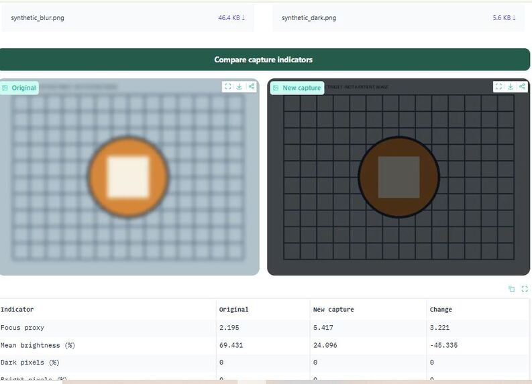
Task: Share the New capture image
Action: coord(522,86)
